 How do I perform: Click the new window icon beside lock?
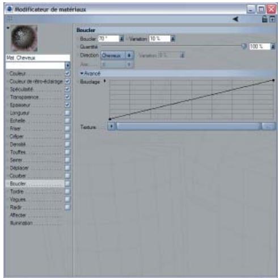(x=272, y=19)
